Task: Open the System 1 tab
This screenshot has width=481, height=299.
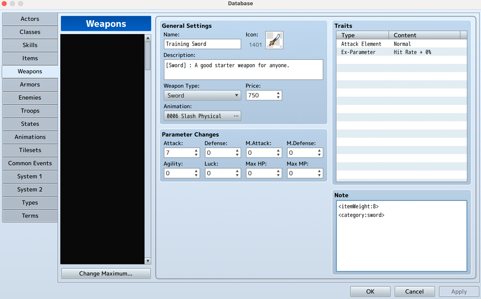Action: 30,176
